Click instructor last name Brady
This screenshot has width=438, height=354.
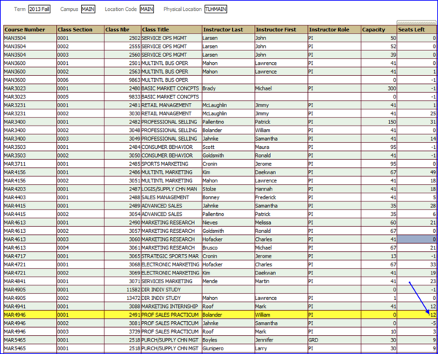click(x=210, y=88)
